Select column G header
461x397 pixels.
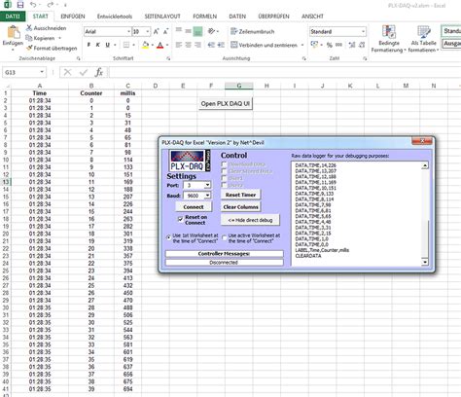click(x=239, y=86)
